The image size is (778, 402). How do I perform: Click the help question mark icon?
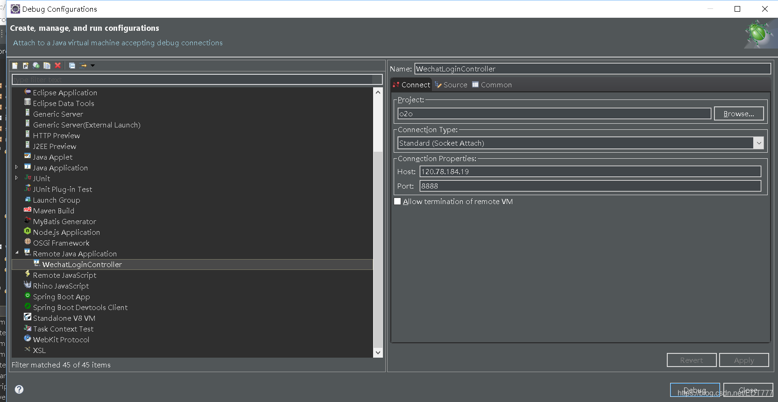click(19, 389)
